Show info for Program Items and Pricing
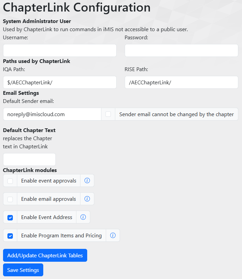Screen dimensions: 242x279 (x=113, y=236)
